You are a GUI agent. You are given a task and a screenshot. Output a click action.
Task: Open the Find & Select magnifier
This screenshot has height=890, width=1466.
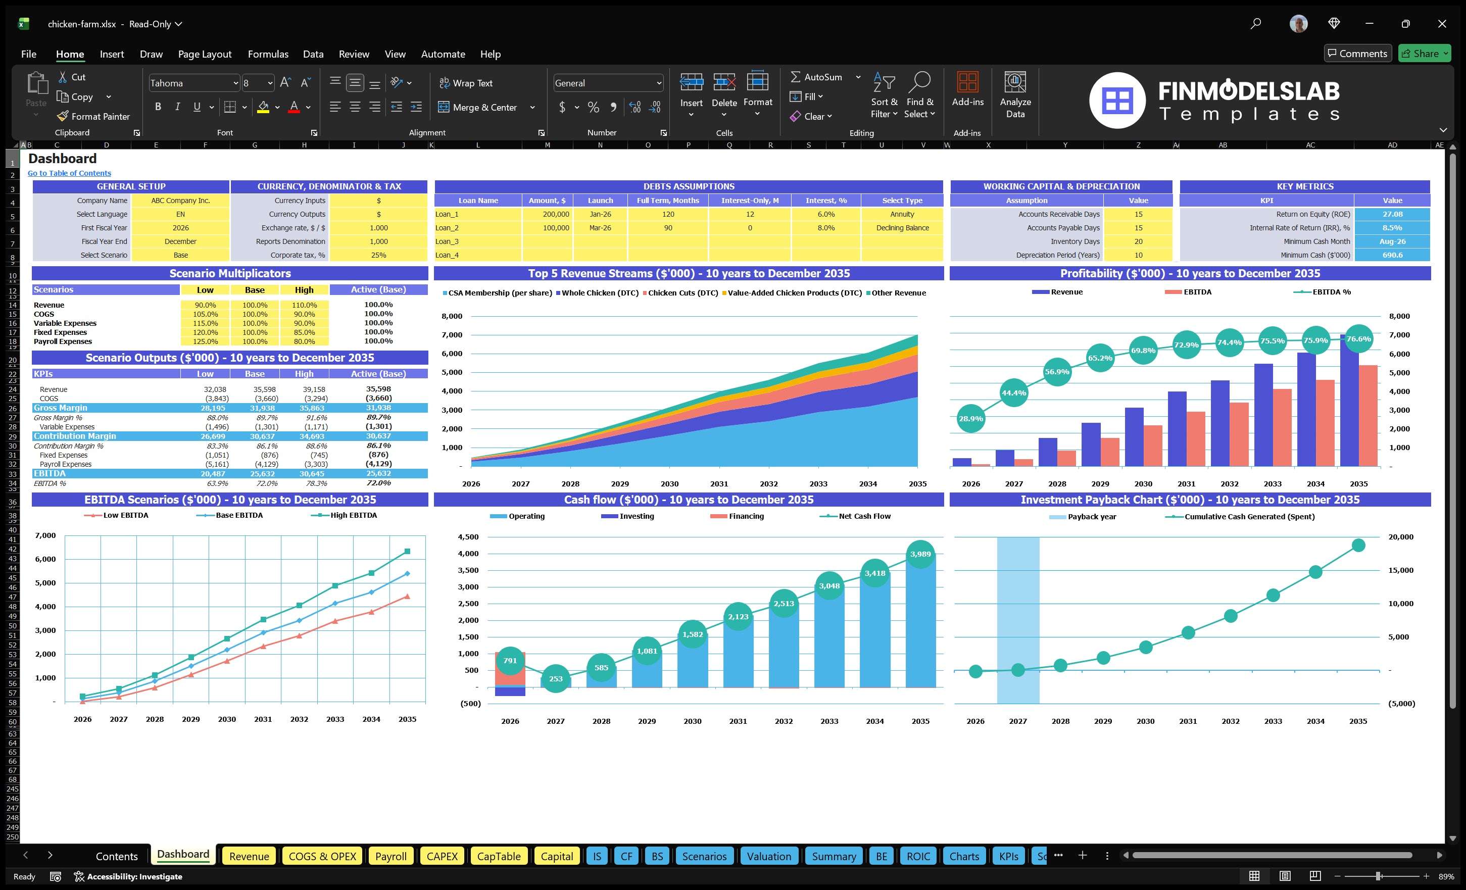click(x=920, y=81)
